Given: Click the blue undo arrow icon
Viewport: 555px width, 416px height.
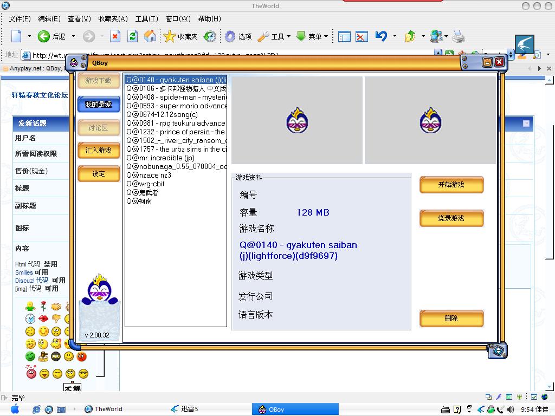Looking at the screenshot, I should 381,36.
